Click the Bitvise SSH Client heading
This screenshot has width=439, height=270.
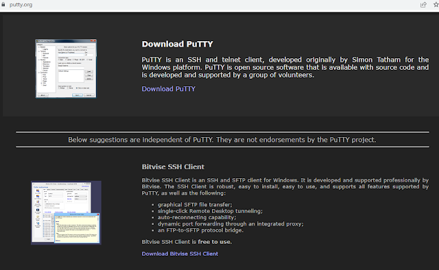[173, 167]
